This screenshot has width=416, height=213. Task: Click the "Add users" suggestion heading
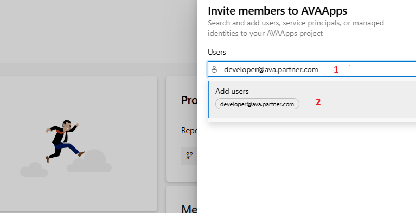(x=232, y=91)
